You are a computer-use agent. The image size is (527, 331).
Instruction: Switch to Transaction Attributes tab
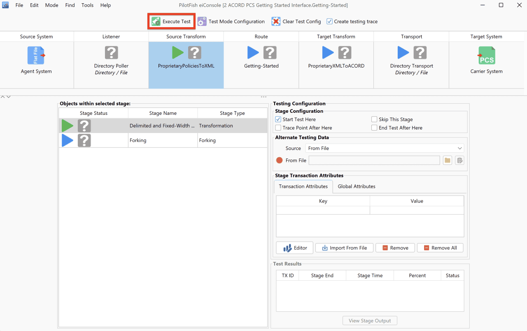303,186
